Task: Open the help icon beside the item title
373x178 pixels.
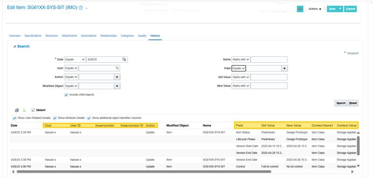Action: (x=81, y=7)
